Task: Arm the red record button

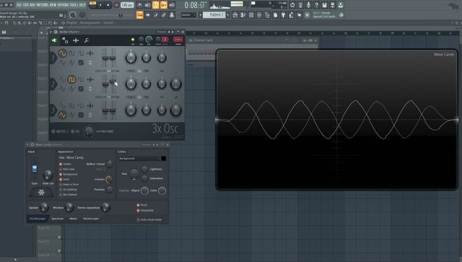Action: pyautogui.click(x=117, y=5)
